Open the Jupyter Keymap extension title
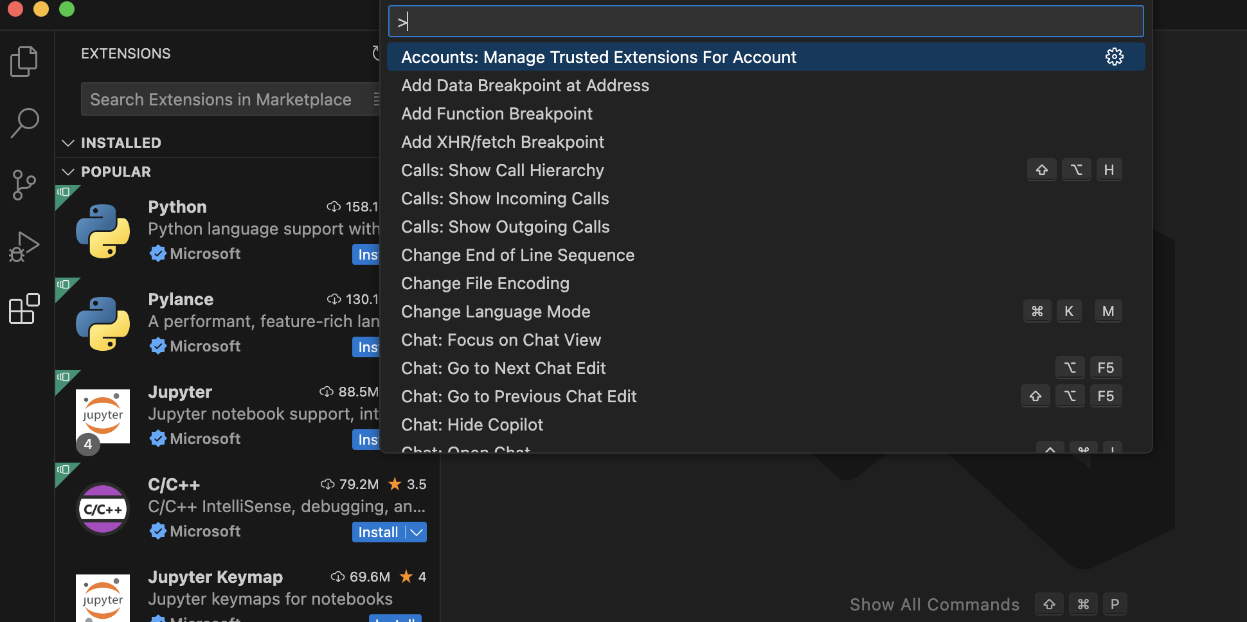1247x622 pixels. [215, 577]
